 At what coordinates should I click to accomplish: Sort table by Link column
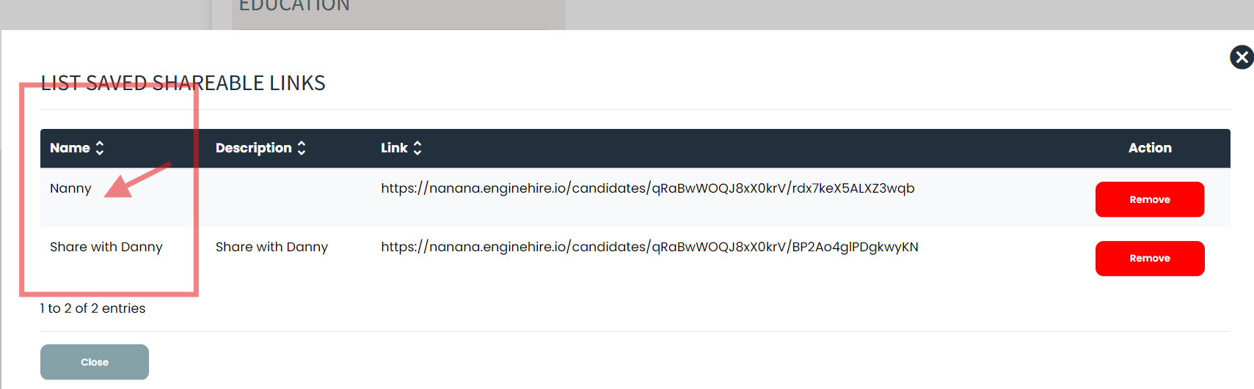click(x=418, y=148)
